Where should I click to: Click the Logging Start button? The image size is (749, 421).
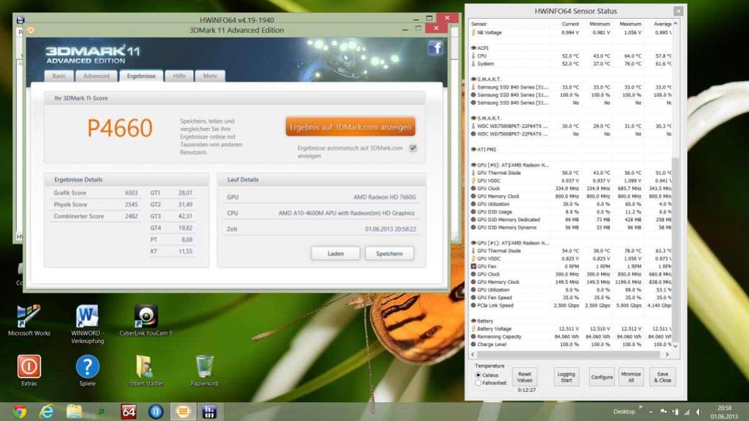pyautogui.click(x=566, y=377)
